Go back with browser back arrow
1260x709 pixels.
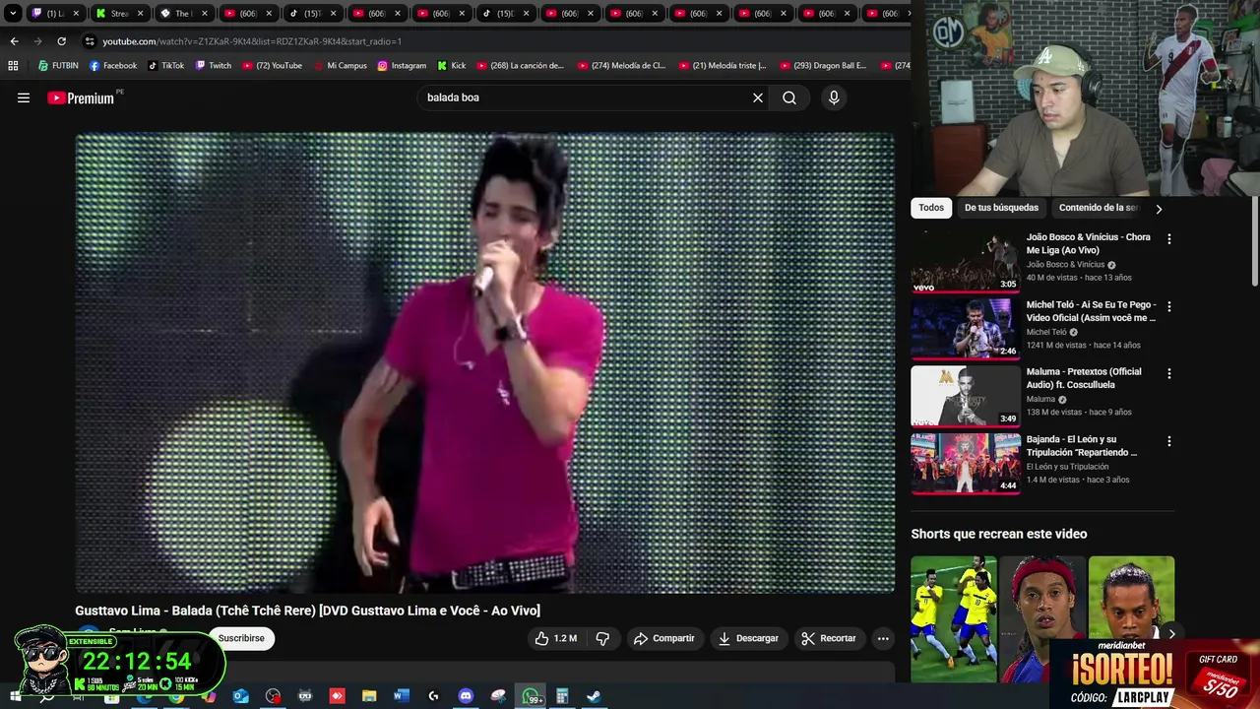point(14,41)
